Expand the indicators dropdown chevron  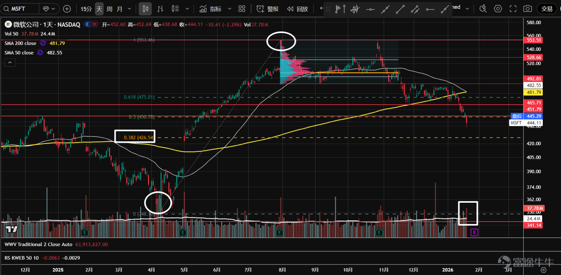(x=230, y=9)
